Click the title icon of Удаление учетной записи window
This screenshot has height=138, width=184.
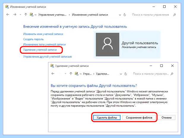[52, 66]
